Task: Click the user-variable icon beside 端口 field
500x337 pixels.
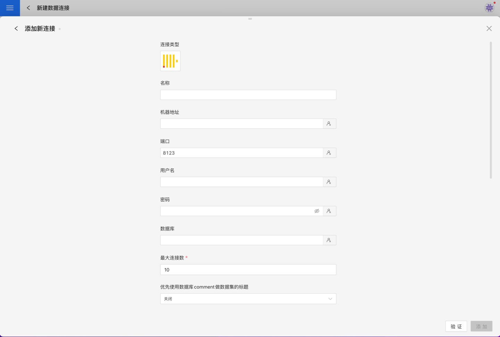Action: tap(329, 153)
